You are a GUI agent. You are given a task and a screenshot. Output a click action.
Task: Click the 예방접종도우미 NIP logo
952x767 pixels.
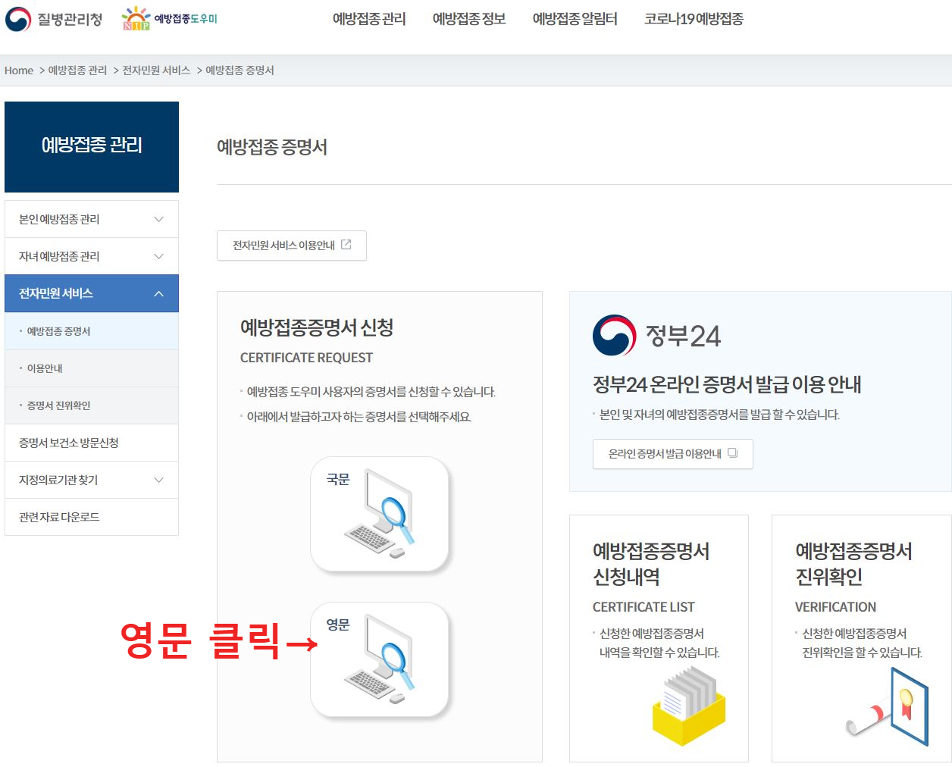coord(170,18)
